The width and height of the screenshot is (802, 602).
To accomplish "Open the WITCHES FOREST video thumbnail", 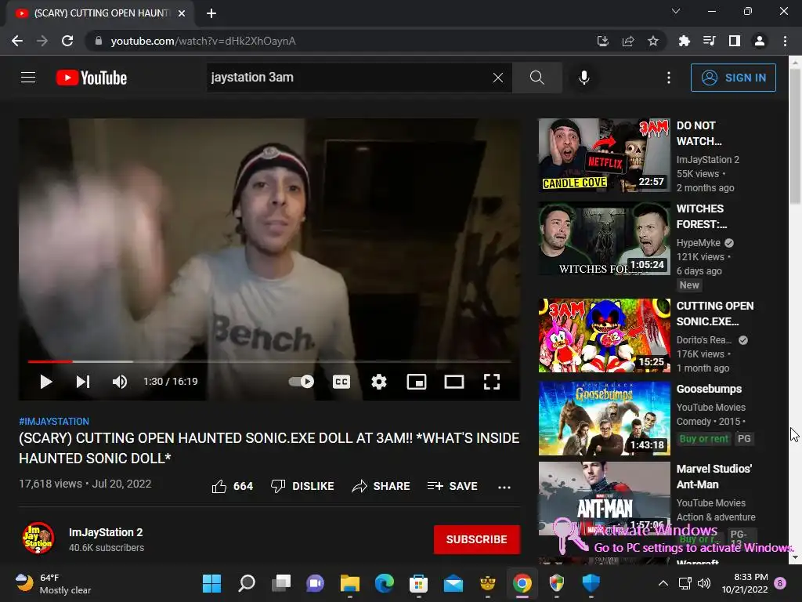I will pos(604,238).
